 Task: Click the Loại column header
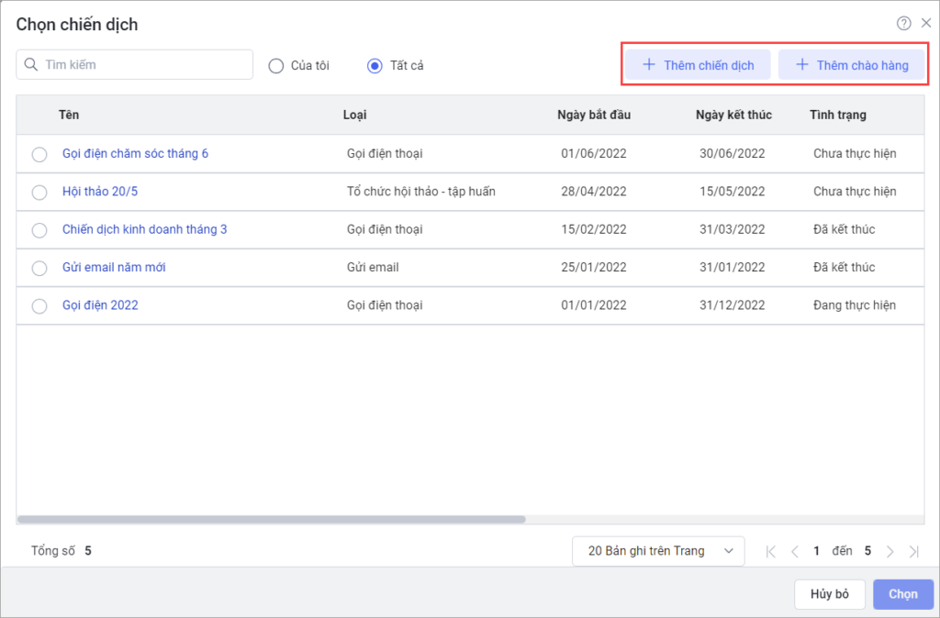pyautogui.click(x=355, y=115)
